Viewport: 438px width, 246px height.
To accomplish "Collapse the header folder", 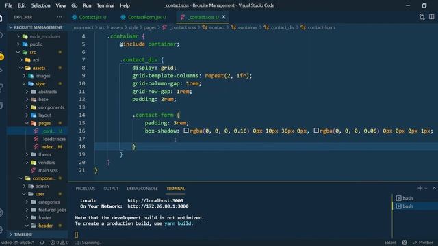I will click(45, 225).
